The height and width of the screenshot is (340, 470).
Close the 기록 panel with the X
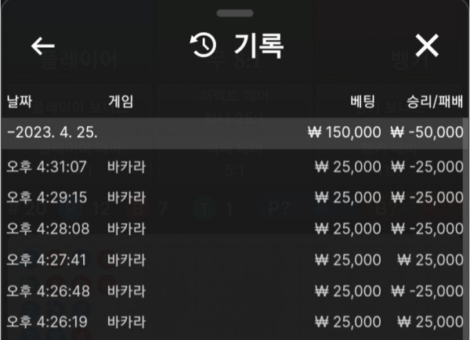(427, 46)
